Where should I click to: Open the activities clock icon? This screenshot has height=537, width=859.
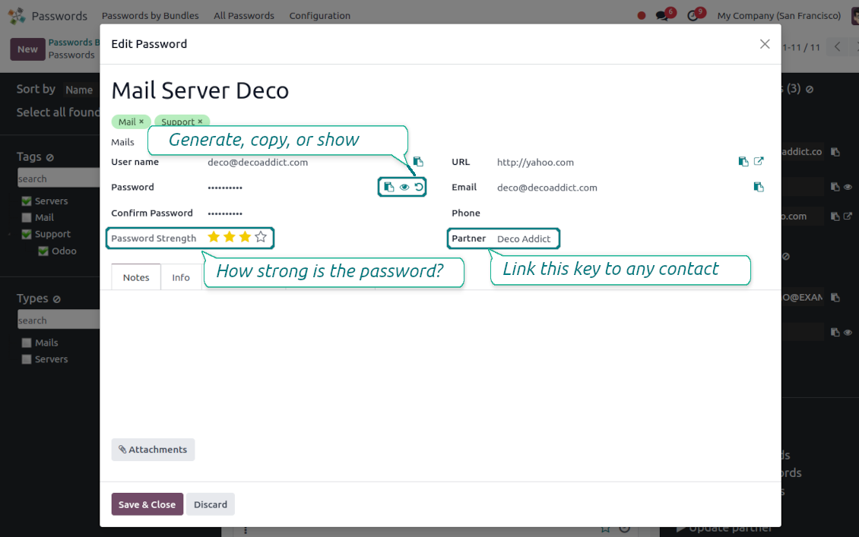coord(693,16)
